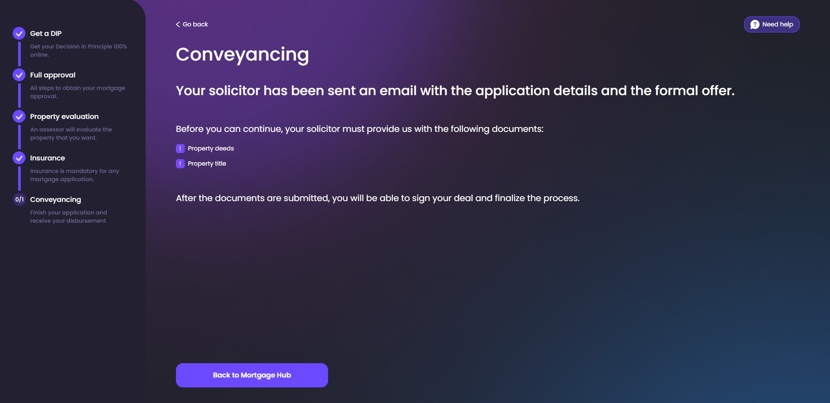Click the Get a DIP checkmark icon
830x403 pixels.
click(19, 33)
